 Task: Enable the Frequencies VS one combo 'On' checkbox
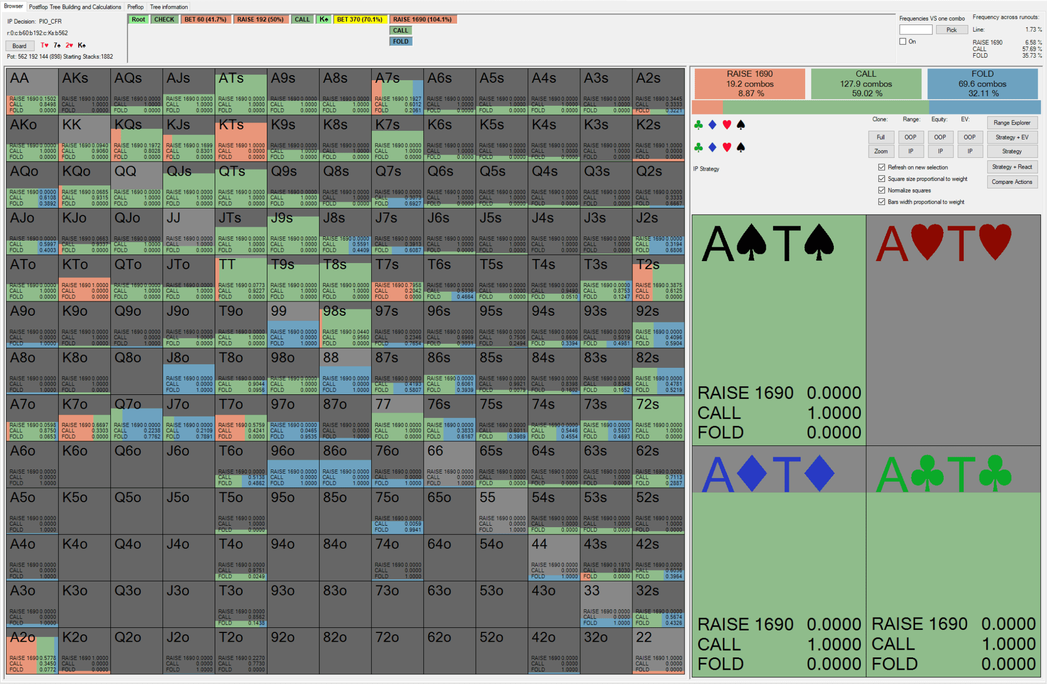tap(903, 41)
